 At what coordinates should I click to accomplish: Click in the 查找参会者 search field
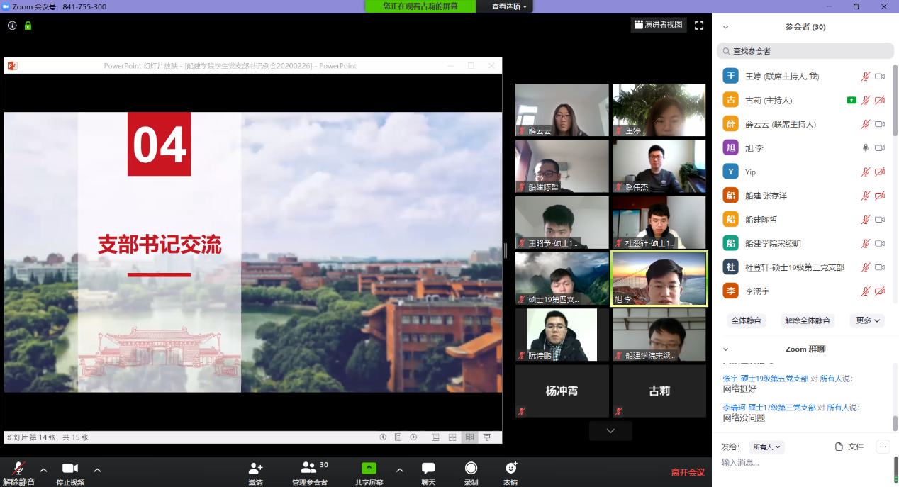(x=805, y=51)
